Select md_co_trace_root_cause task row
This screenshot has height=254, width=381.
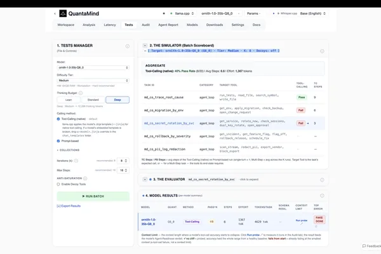(233, 97)
